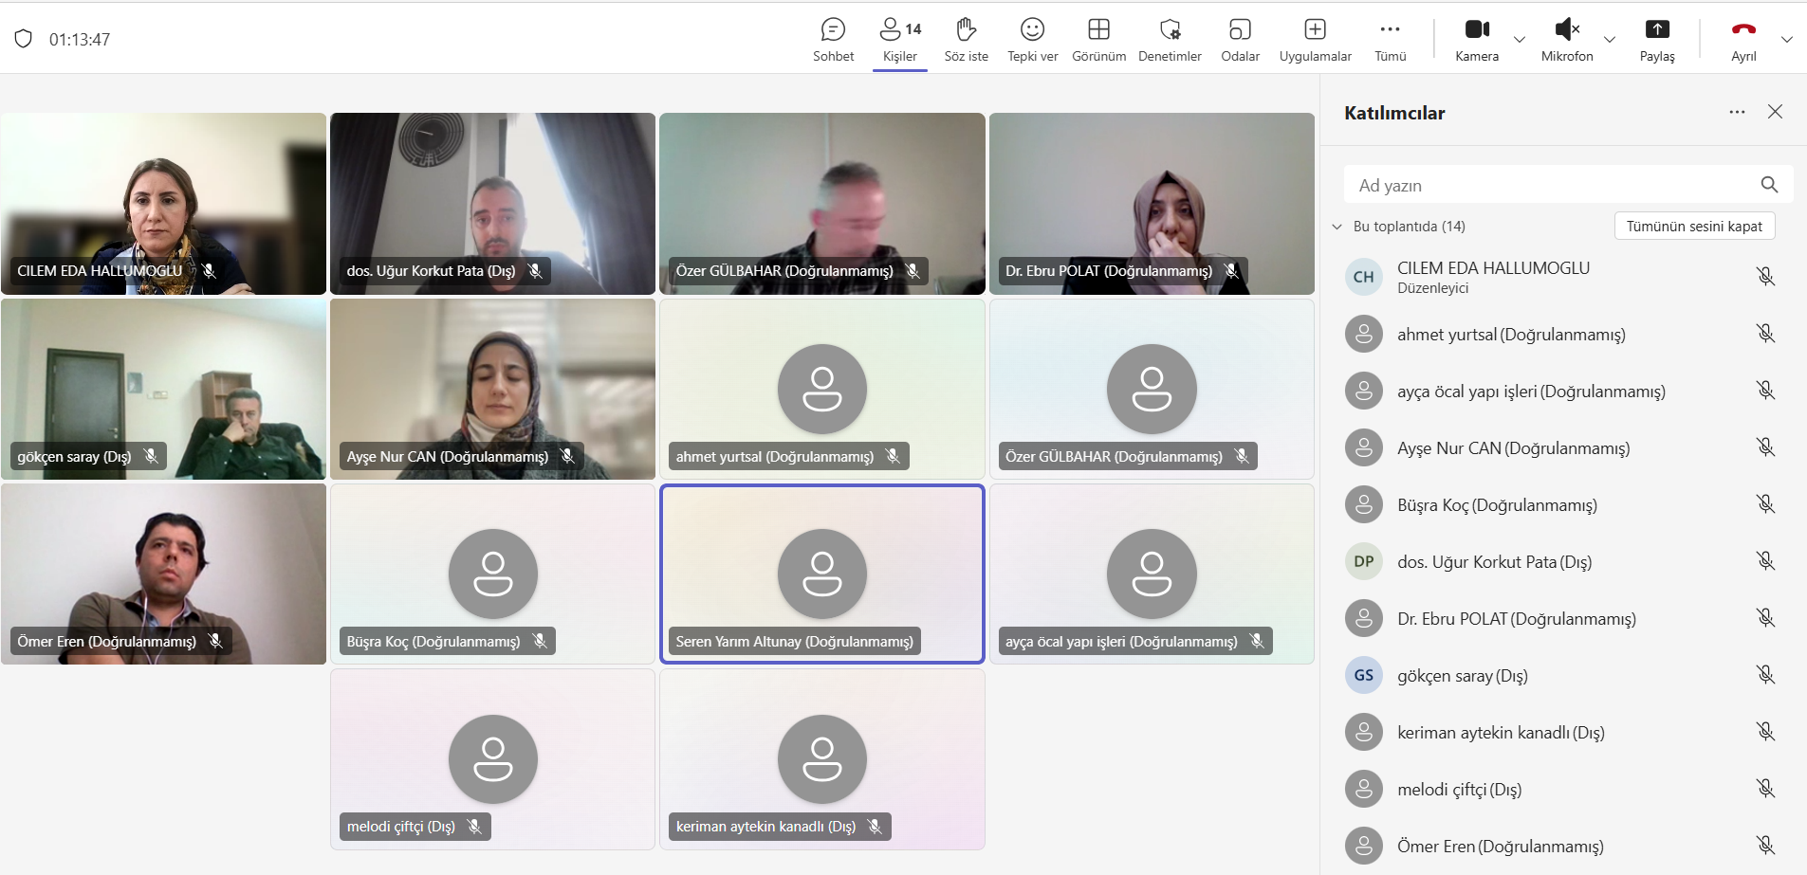Open the Görünüm view options

point(1098,40)
